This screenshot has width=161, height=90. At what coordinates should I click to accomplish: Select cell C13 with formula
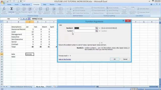tap(30, 54)
